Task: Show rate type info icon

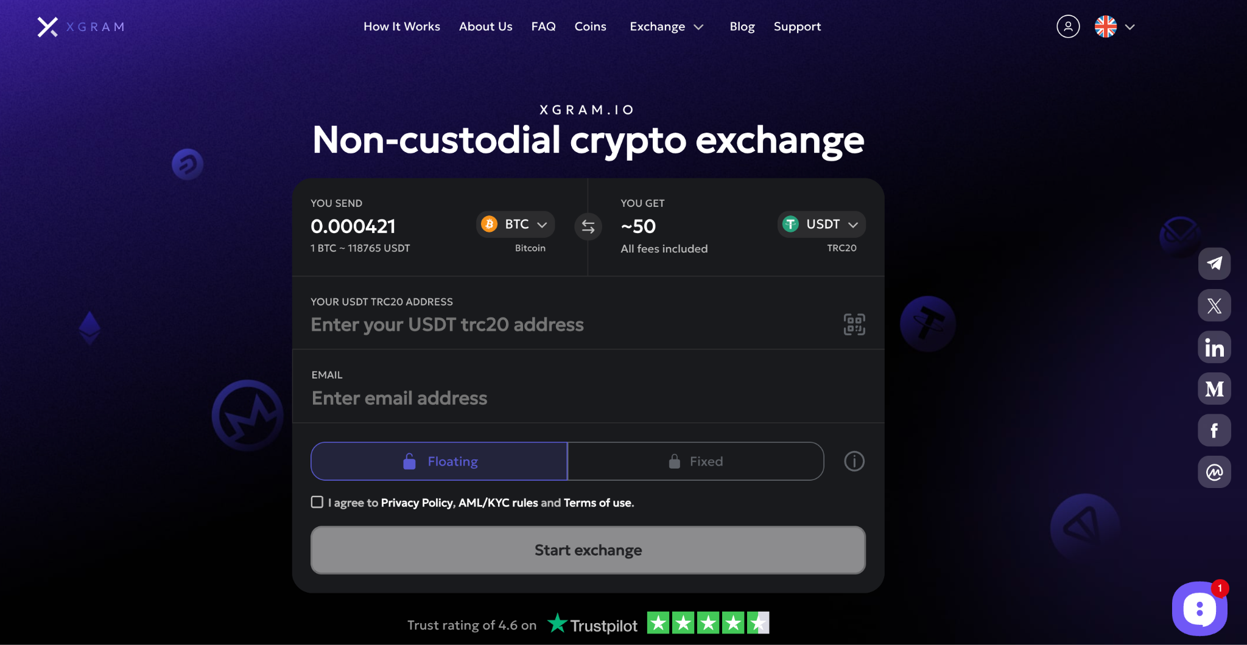Action: click(x=854, y=461)
